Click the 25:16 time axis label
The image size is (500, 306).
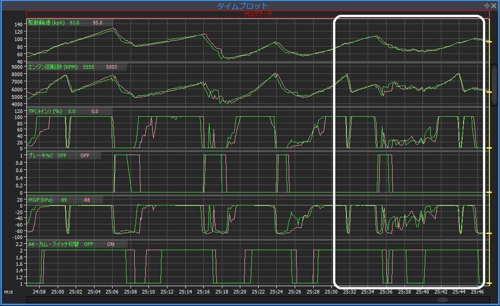[x=203, y=292]
